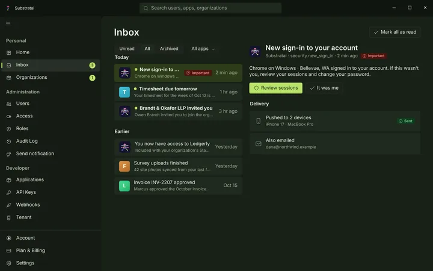433x271 pixels.
Task: Click the Important tag in detail header
Action: [x=373, y=56]
